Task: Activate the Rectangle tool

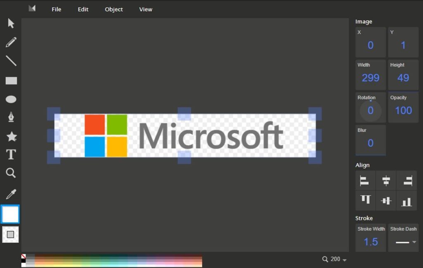Action: point(11,80)
